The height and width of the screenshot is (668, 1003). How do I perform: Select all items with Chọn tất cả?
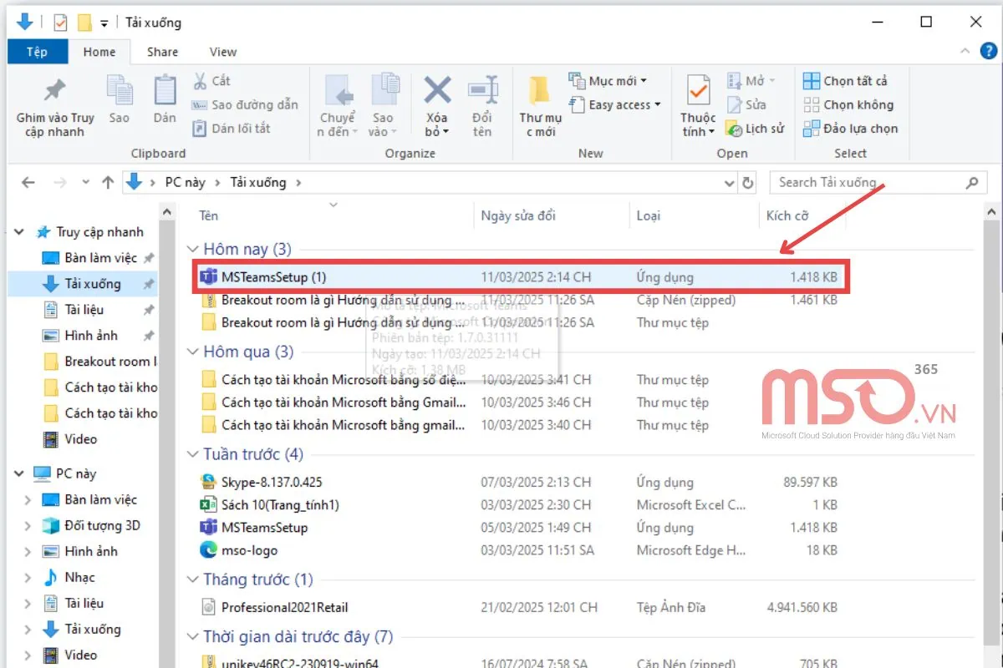(848, 80)
